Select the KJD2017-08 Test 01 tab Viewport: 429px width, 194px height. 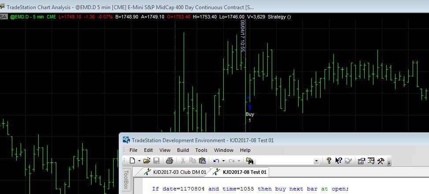click(240, 172)
